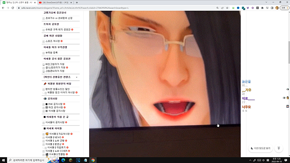Screen dimensions: 290x163
Task: Click chat username __자유
Action: click(247, 90)
